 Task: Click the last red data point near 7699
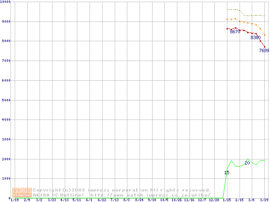264,47
